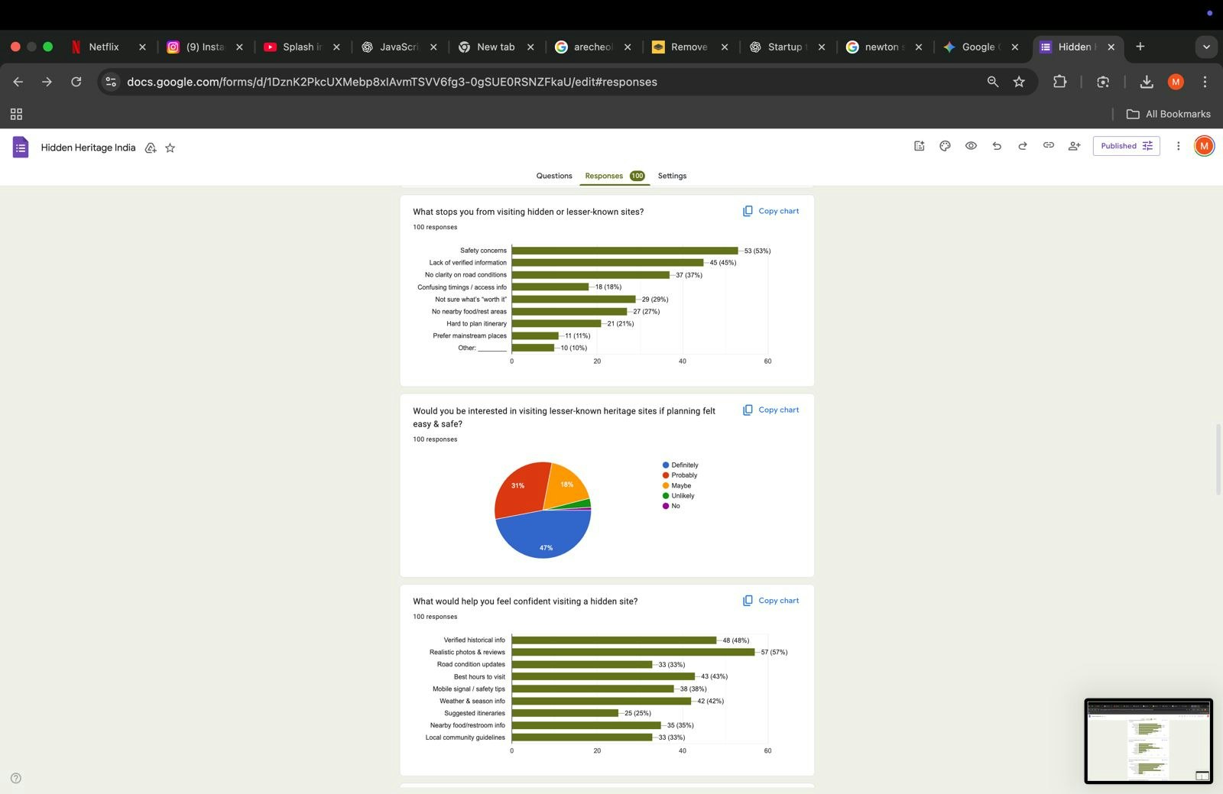Add collaborators to the form
This screenshot has height=794, width=1223.
1074,146
